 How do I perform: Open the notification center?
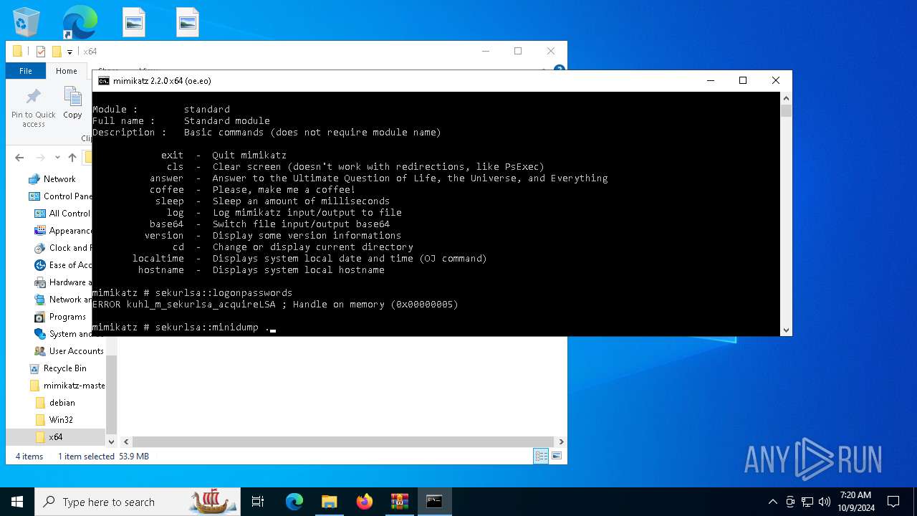coord(893,502)
